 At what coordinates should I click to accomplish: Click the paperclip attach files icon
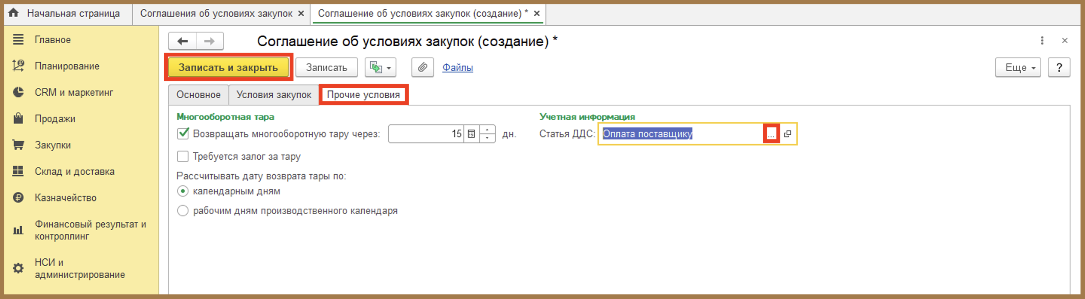422,67
